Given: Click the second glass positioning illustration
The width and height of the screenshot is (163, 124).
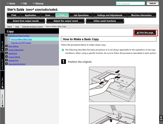Looking at the screenshot, I should 112,115.
